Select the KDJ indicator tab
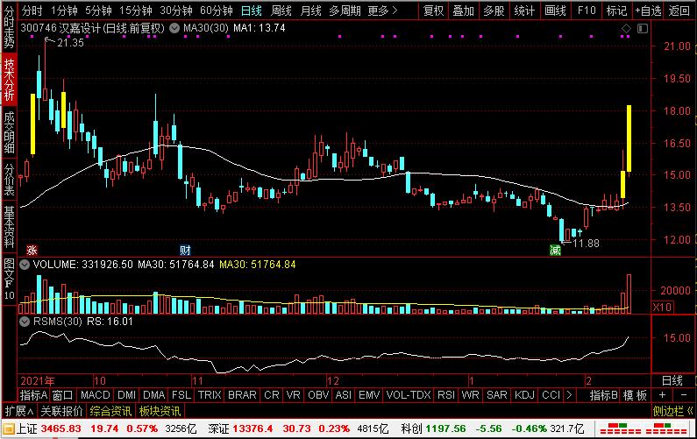This screenshot has height=439, width=697. point(524,395)
